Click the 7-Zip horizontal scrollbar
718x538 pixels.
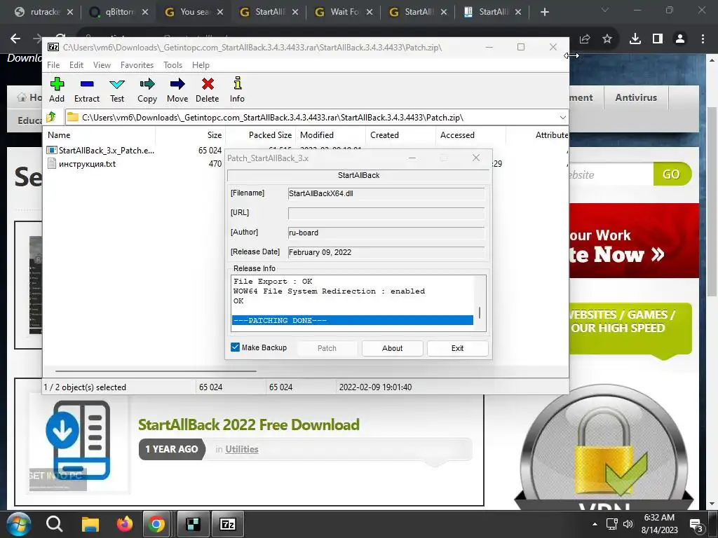(x=156, y=371)
